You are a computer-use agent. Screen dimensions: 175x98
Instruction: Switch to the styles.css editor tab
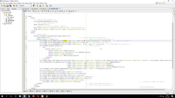coord(44,9)
